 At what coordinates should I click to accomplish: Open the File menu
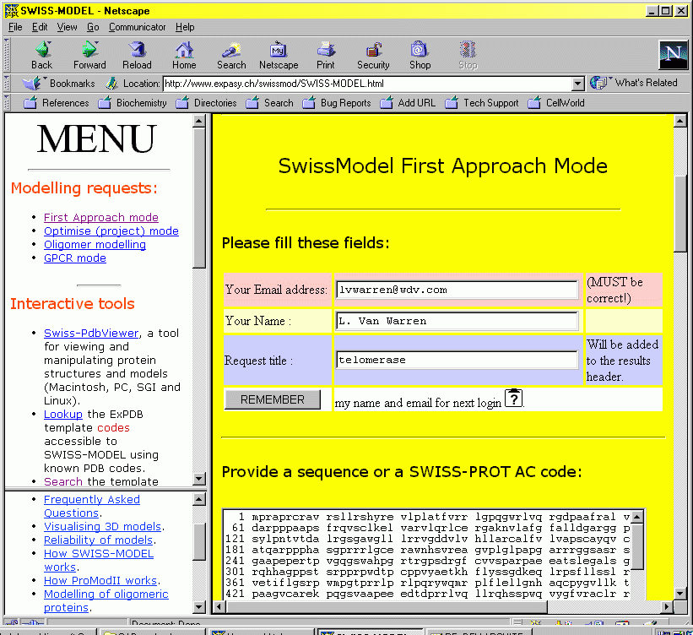[x=15, y=27]
